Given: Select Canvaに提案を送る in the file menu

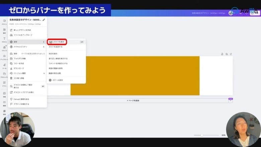Looking at the screenshot, I should click(27, 99).
